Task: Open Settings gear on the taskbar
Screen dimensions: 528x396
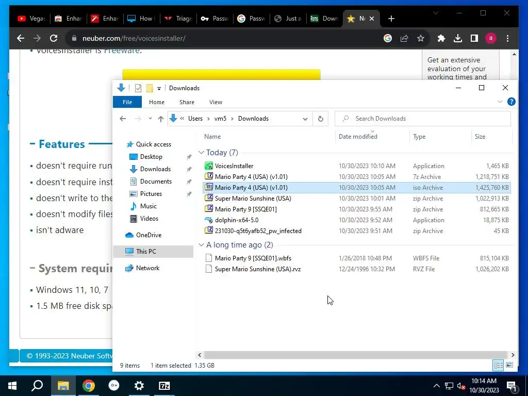Action: [x=139, y=386]
